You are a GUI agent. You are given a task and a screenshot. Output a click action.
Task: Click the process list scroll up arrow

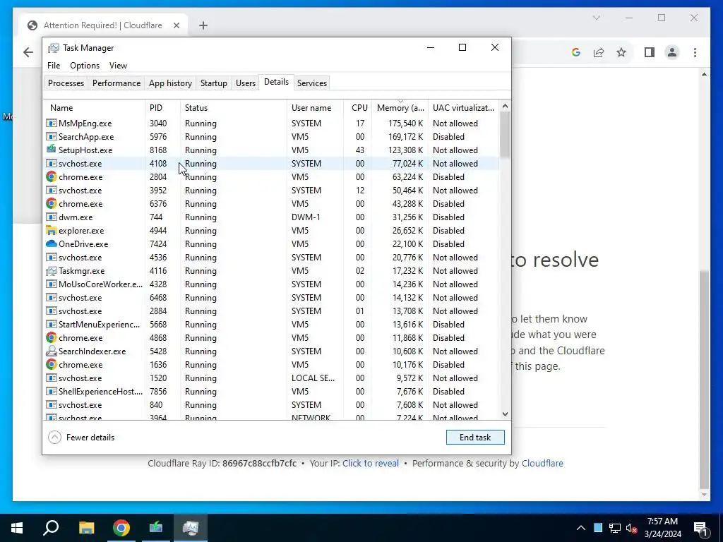505,107
